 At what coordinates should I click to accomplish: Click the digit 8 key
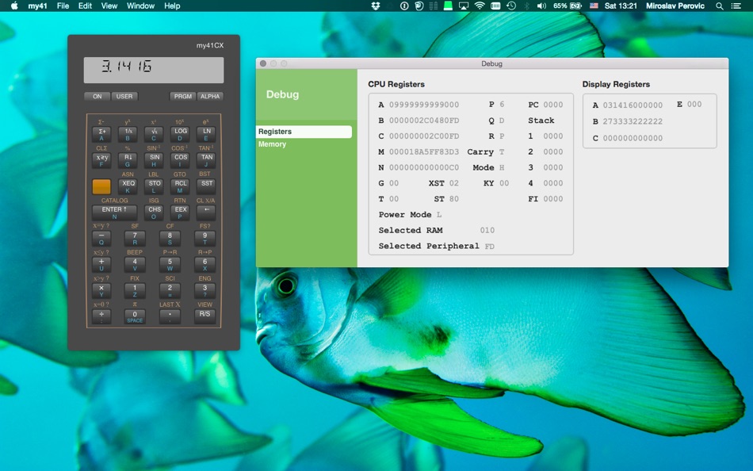(x=170, y=239)
